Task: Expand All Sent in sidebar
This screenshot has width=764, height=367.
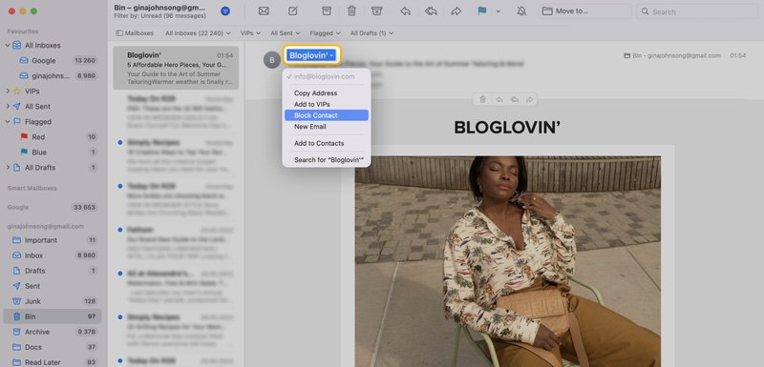Action: pos(8,106)
